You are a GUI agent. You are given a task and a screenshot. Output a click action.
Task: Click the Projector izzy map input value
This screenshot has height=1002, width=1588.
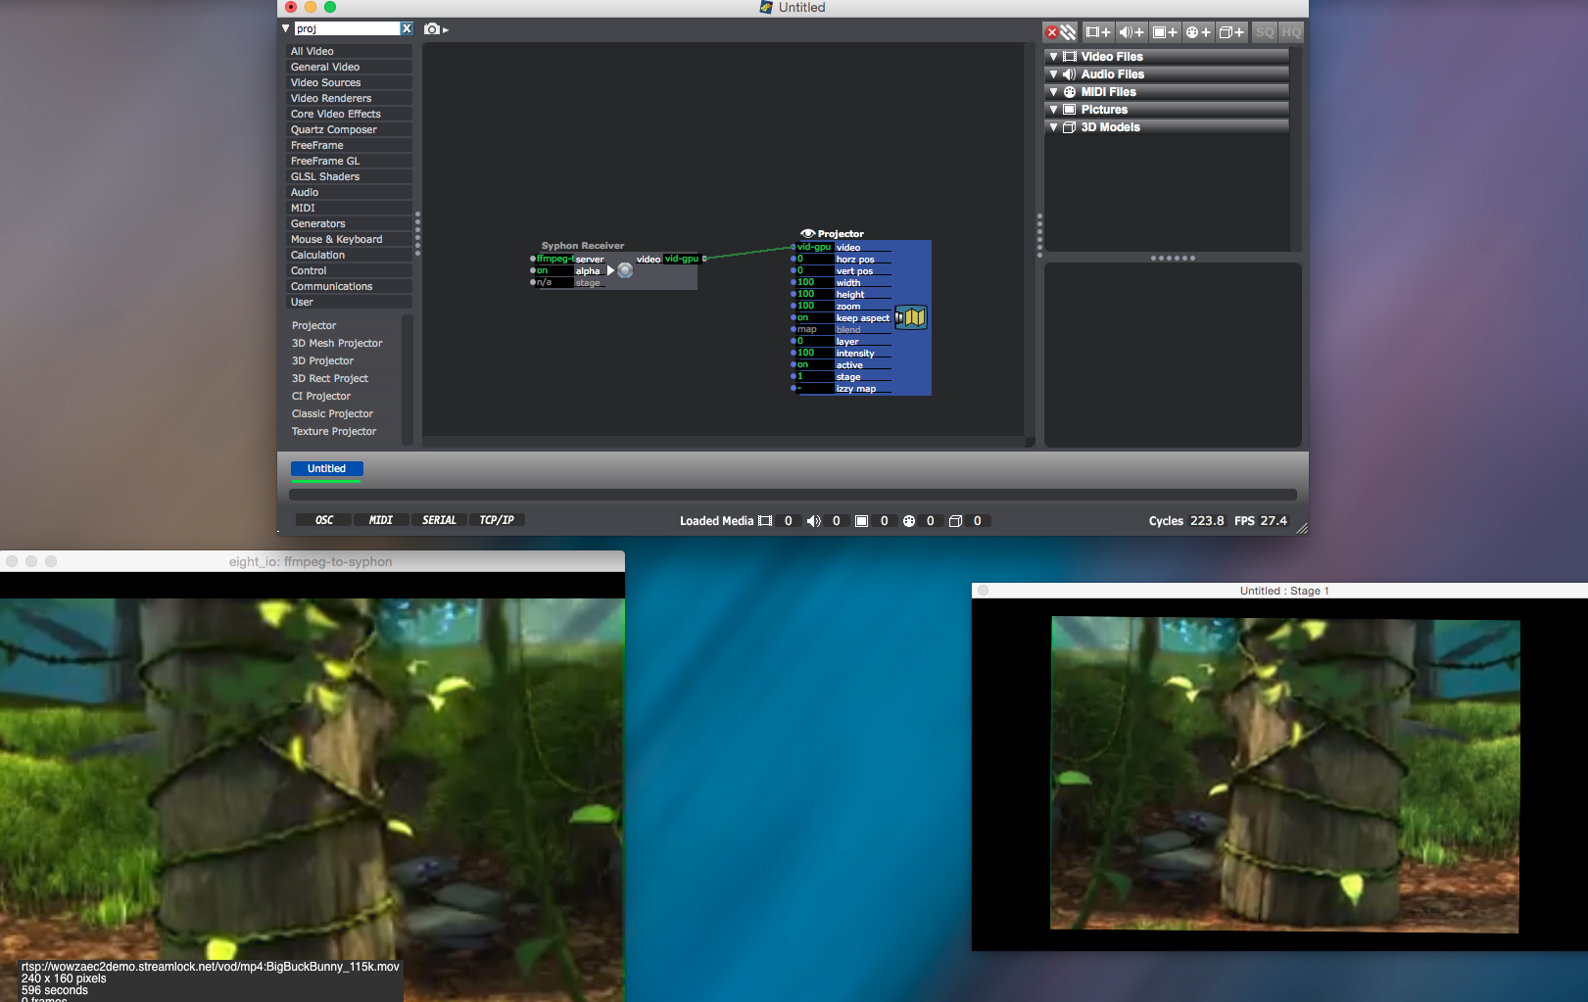814,388
